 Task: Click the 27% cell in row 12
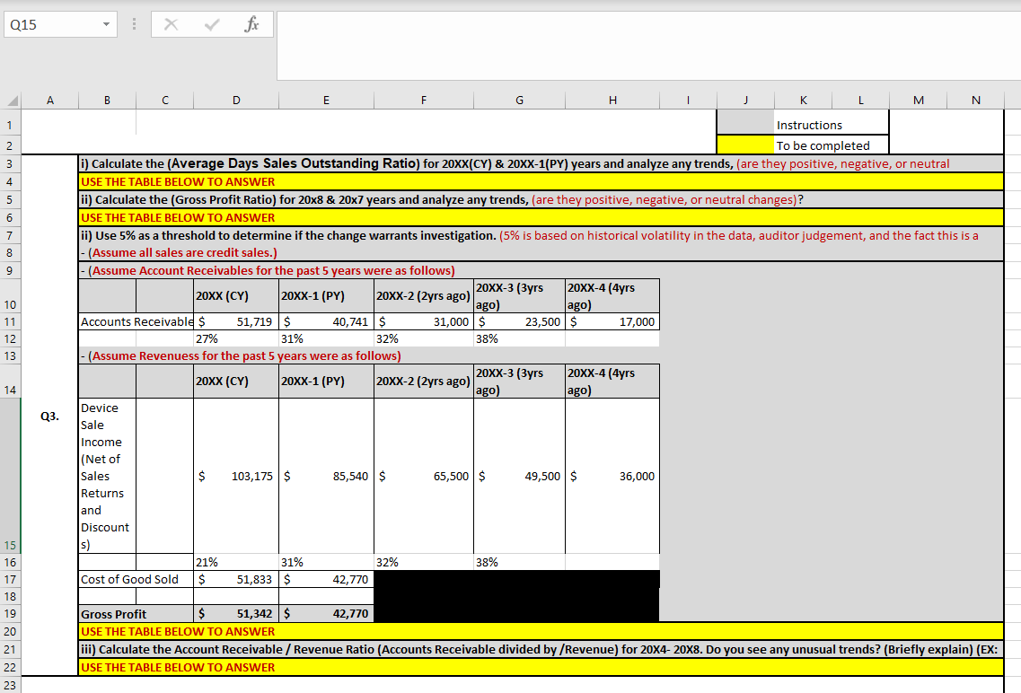click(x=236, y=338)
